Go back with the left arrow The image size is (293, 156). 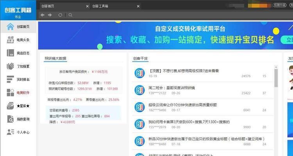43,15
